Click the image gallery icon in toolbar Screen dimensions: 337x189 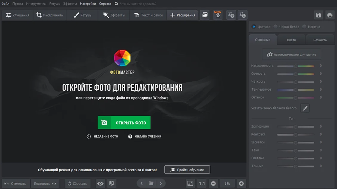pos(205,15)
